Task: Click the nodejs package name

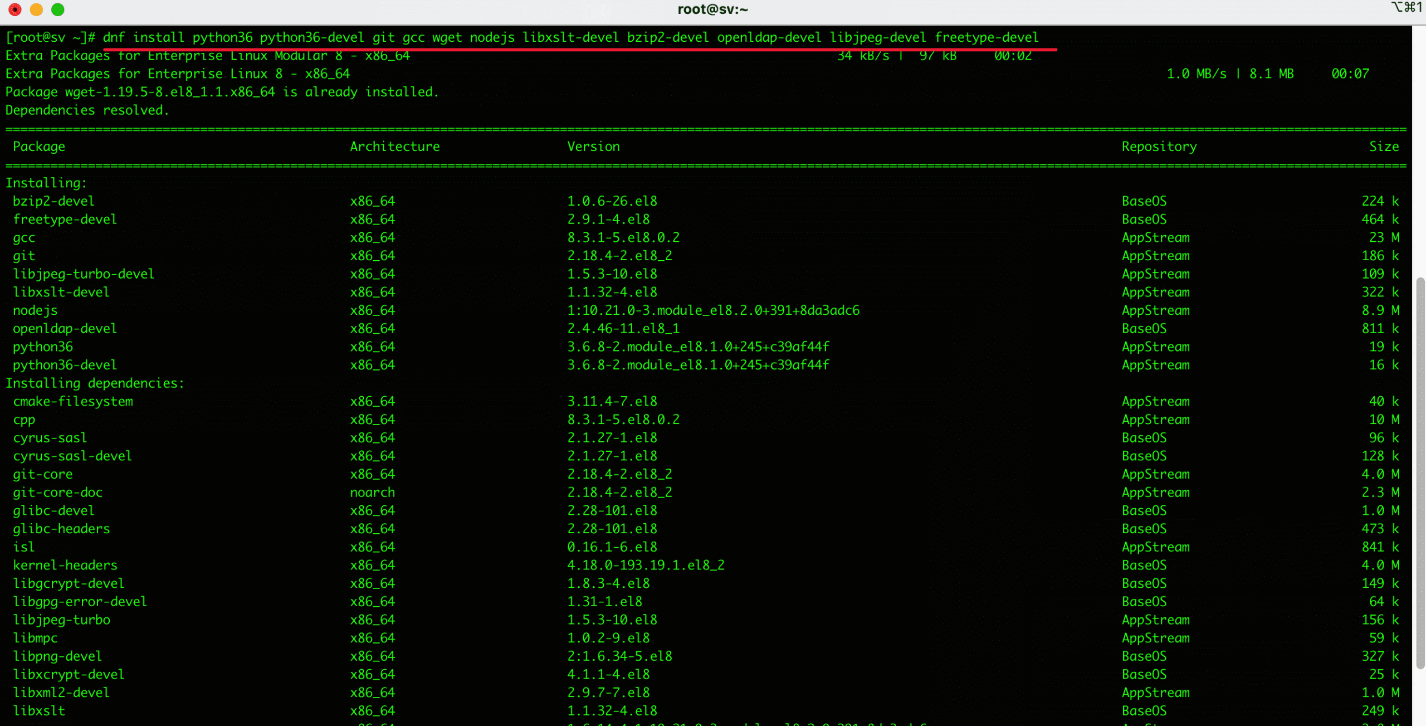Action: (35, 310)
